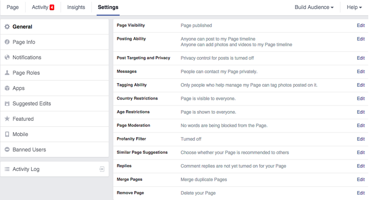Open the Build Audience dropdown
373x200 pixels.
(x=314, y=7)
